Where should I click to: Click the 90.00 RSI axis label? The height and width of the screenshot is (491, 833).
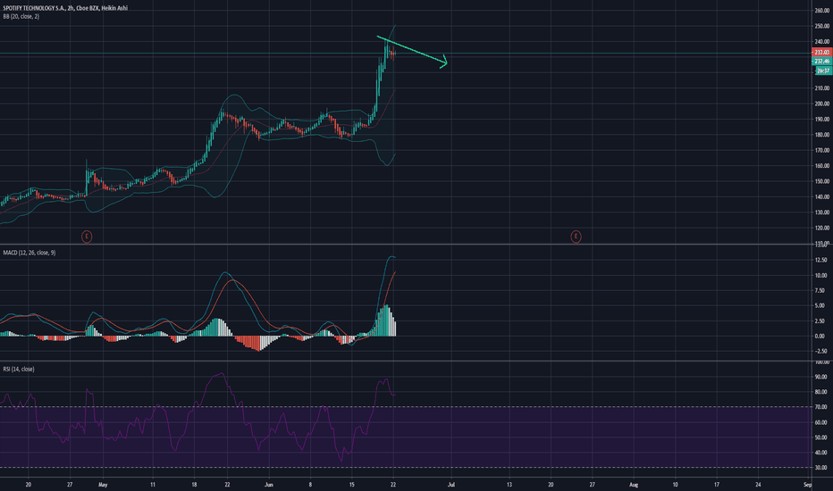pyautogui.click(x=821, y=377)
